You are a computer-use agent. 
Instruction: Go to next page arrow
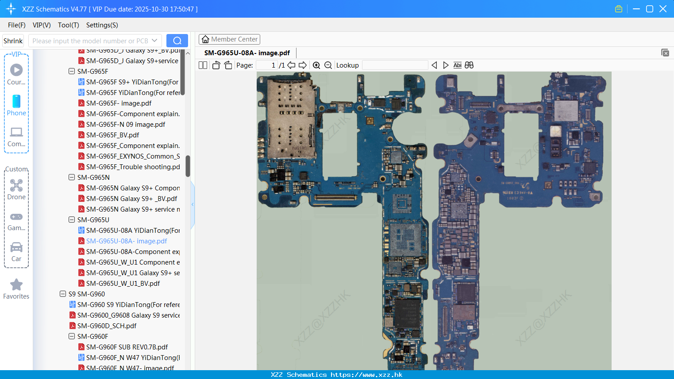(x=303, y=65)
